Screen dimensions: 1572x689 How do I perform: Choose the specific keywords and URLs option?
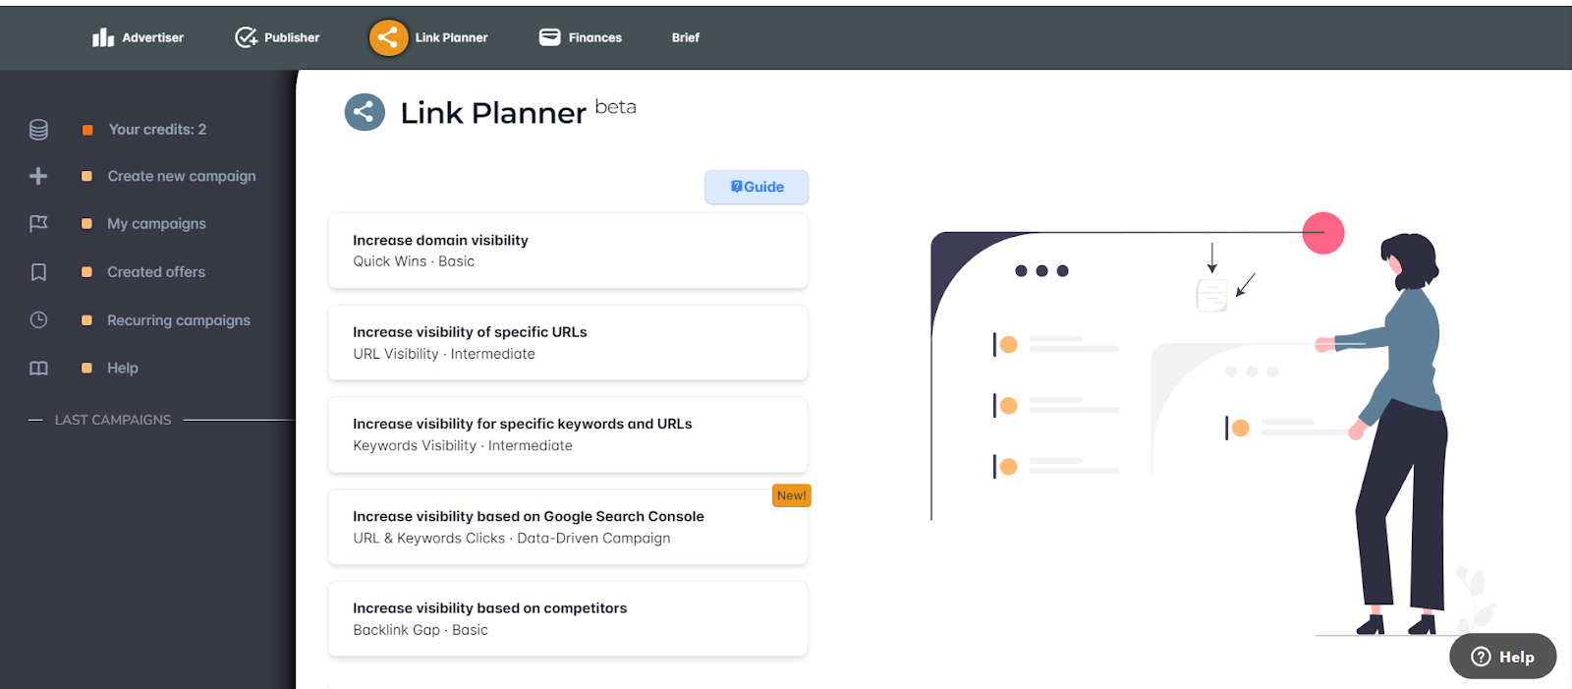tap(567, 434)
